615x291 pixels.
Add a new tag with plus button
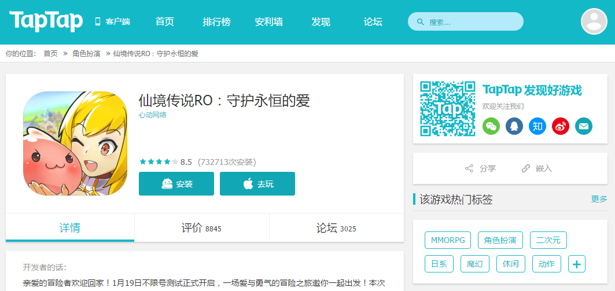click(577, 264)
